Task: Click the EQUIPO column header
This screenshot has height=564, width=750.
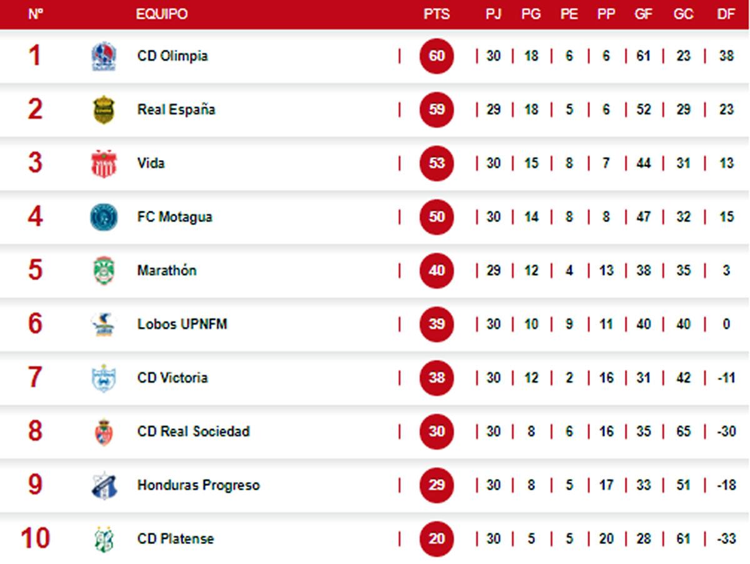Action: (162, 14)
